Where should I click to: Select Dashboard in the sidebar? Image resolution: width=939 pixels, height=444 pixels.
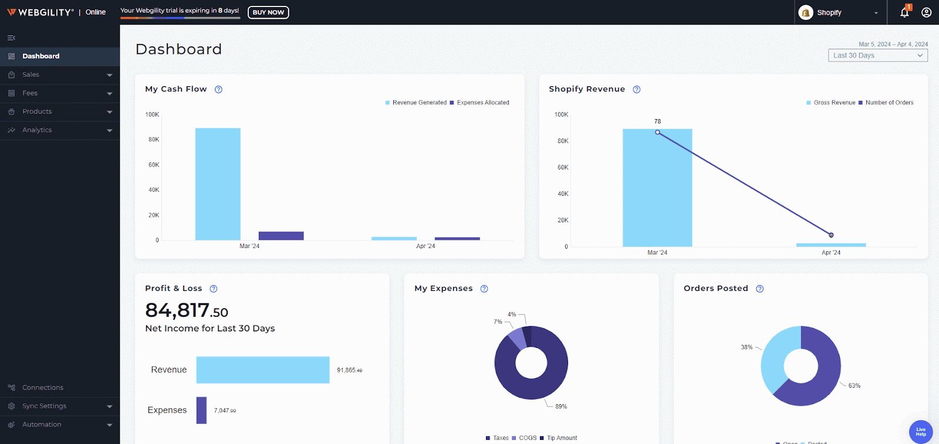pos(41,56)
